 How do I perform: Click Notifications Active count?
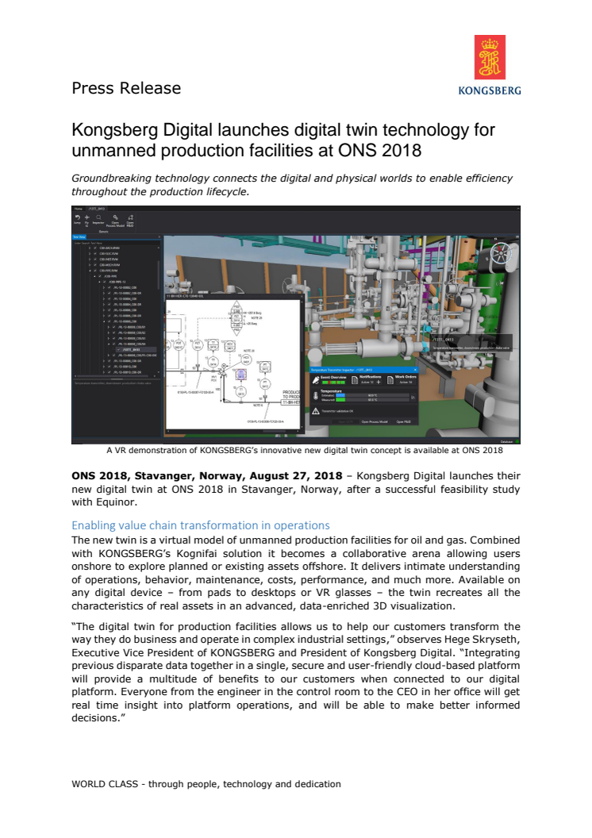[367, 382]
